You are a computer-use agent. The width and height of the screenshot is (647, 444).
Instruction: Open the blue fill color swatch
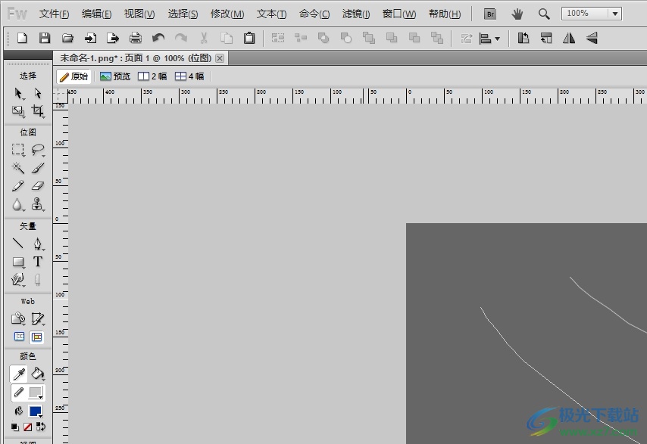pyautogui.click(x=36, y=411)
